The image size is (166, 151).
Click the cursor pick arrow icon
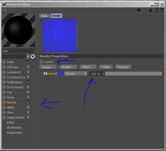pyautogui.click(x=33, y=56)
